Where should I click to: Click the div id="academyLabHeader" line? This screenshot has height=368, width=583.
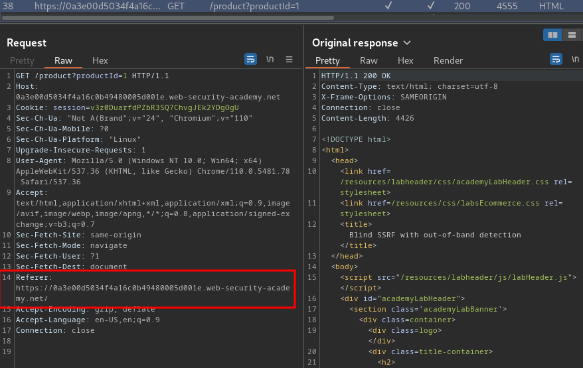pyautogui.click(x=402, y=298)
